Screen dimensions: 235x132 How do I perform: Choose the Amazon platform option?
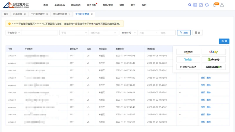pos(188,52)
